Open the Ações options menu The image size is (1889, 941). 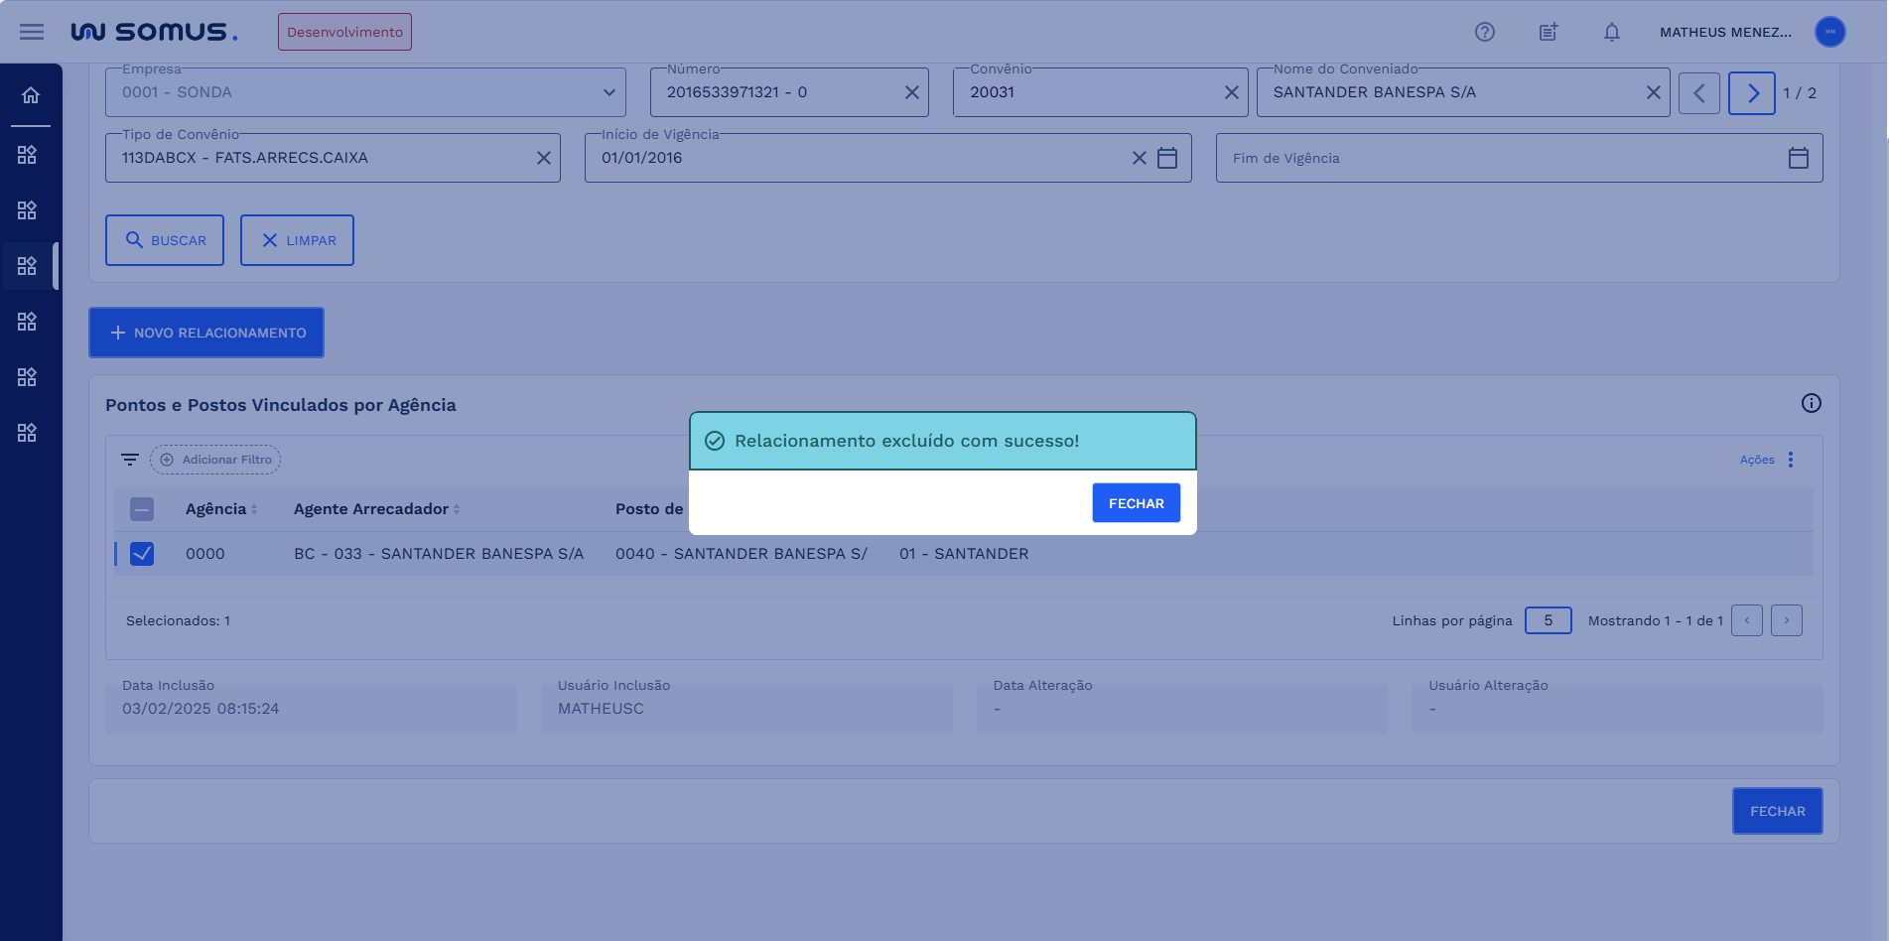(1790, 460)
